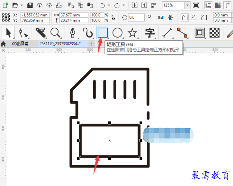Export the document
This screenshot has width=233, height=186.
(x=144, y=5)
